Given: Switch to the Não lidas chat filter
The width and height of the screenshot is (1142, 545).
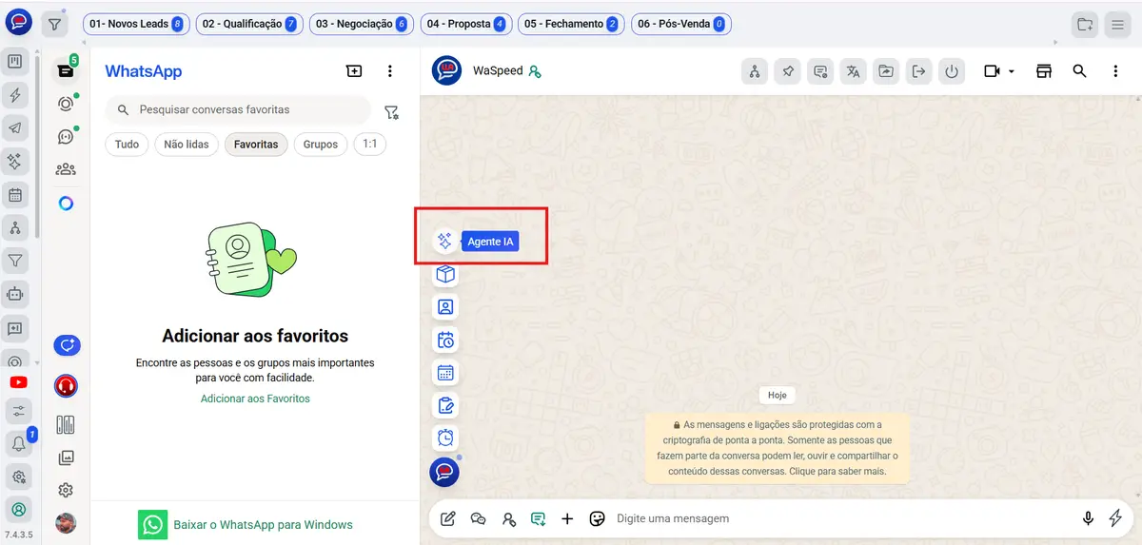Looking at the screenshot, I should click(187, 145).
